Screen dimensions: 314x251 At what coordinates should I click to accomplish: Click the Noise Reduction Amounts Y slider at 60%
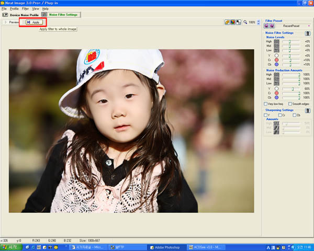291,88
